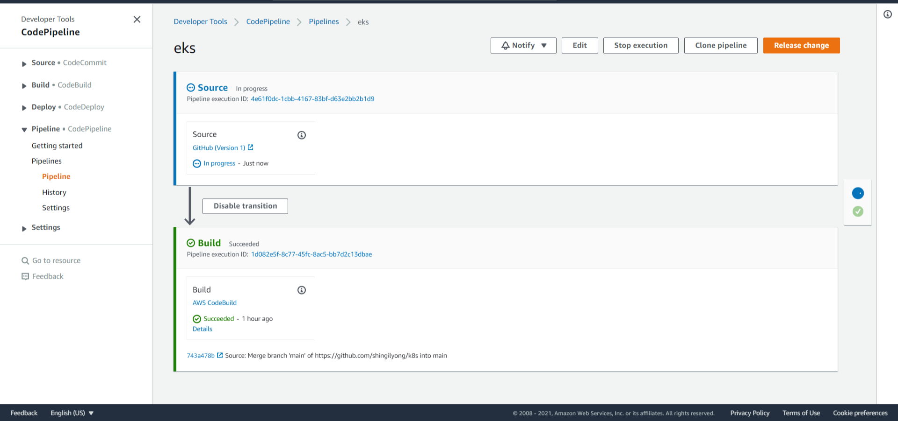Screen dimensions: 898x421
Task: Open Build pipeline execution ID 1d082e5f link
Action: (311, 254)
